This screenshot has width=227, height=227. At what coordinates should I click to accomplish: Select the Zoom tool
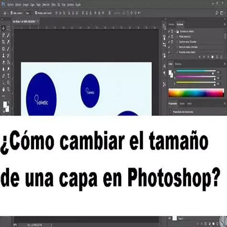click(8, 90)
